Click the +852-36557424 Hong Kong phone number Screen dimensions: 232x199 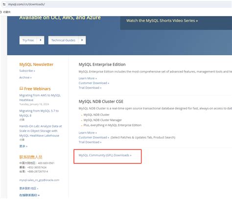37,167
